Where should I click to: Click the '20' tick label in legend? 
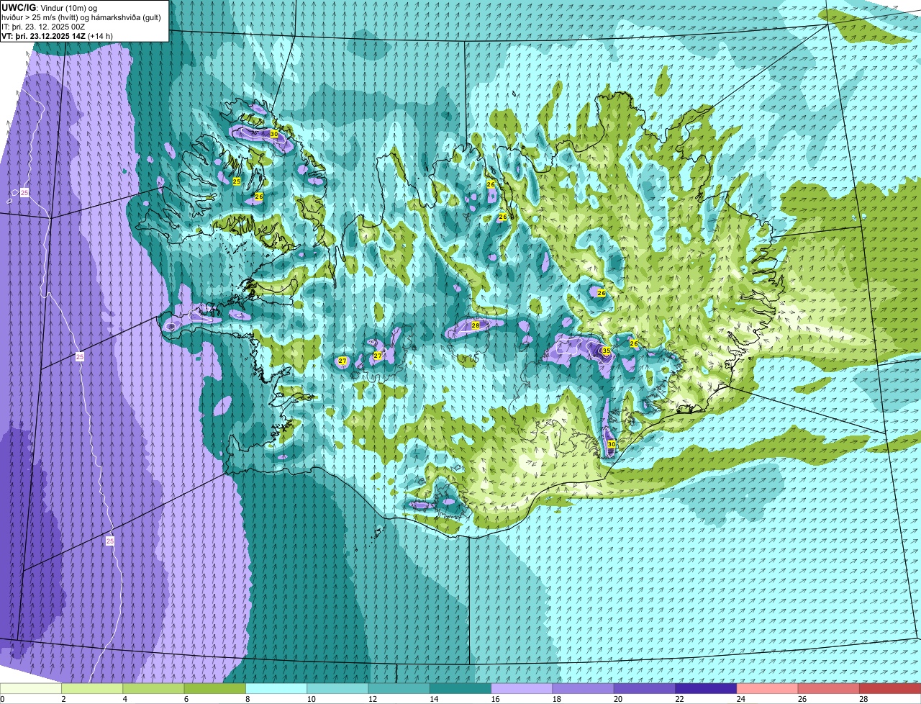click(x=617, y=699)
